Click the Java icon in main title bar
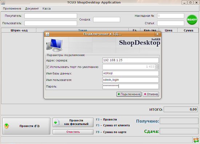The height and width of the screenshot is (144, 200). [3, 3]
